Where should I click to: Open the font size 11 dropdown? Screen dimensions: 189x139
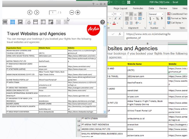121,14
